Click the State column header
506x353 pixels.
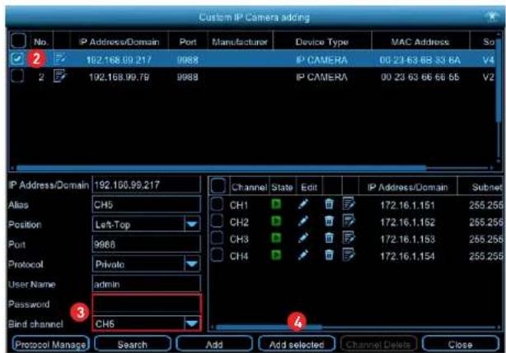coord(282,187)
